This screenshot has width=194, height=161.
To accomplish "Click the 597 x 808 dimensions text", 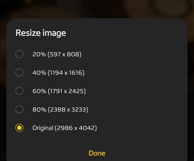I will click(x=65, y=54).
